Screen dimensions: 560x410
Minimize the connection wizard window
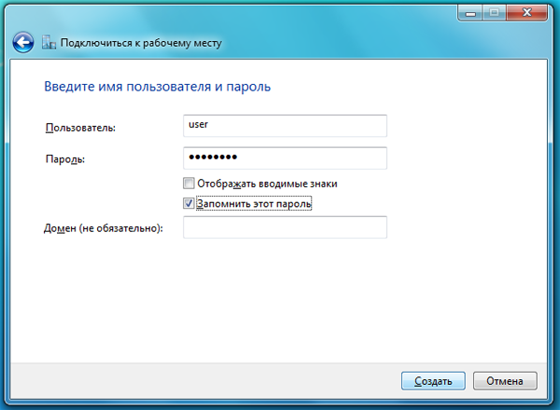click(x=470, y=13)
